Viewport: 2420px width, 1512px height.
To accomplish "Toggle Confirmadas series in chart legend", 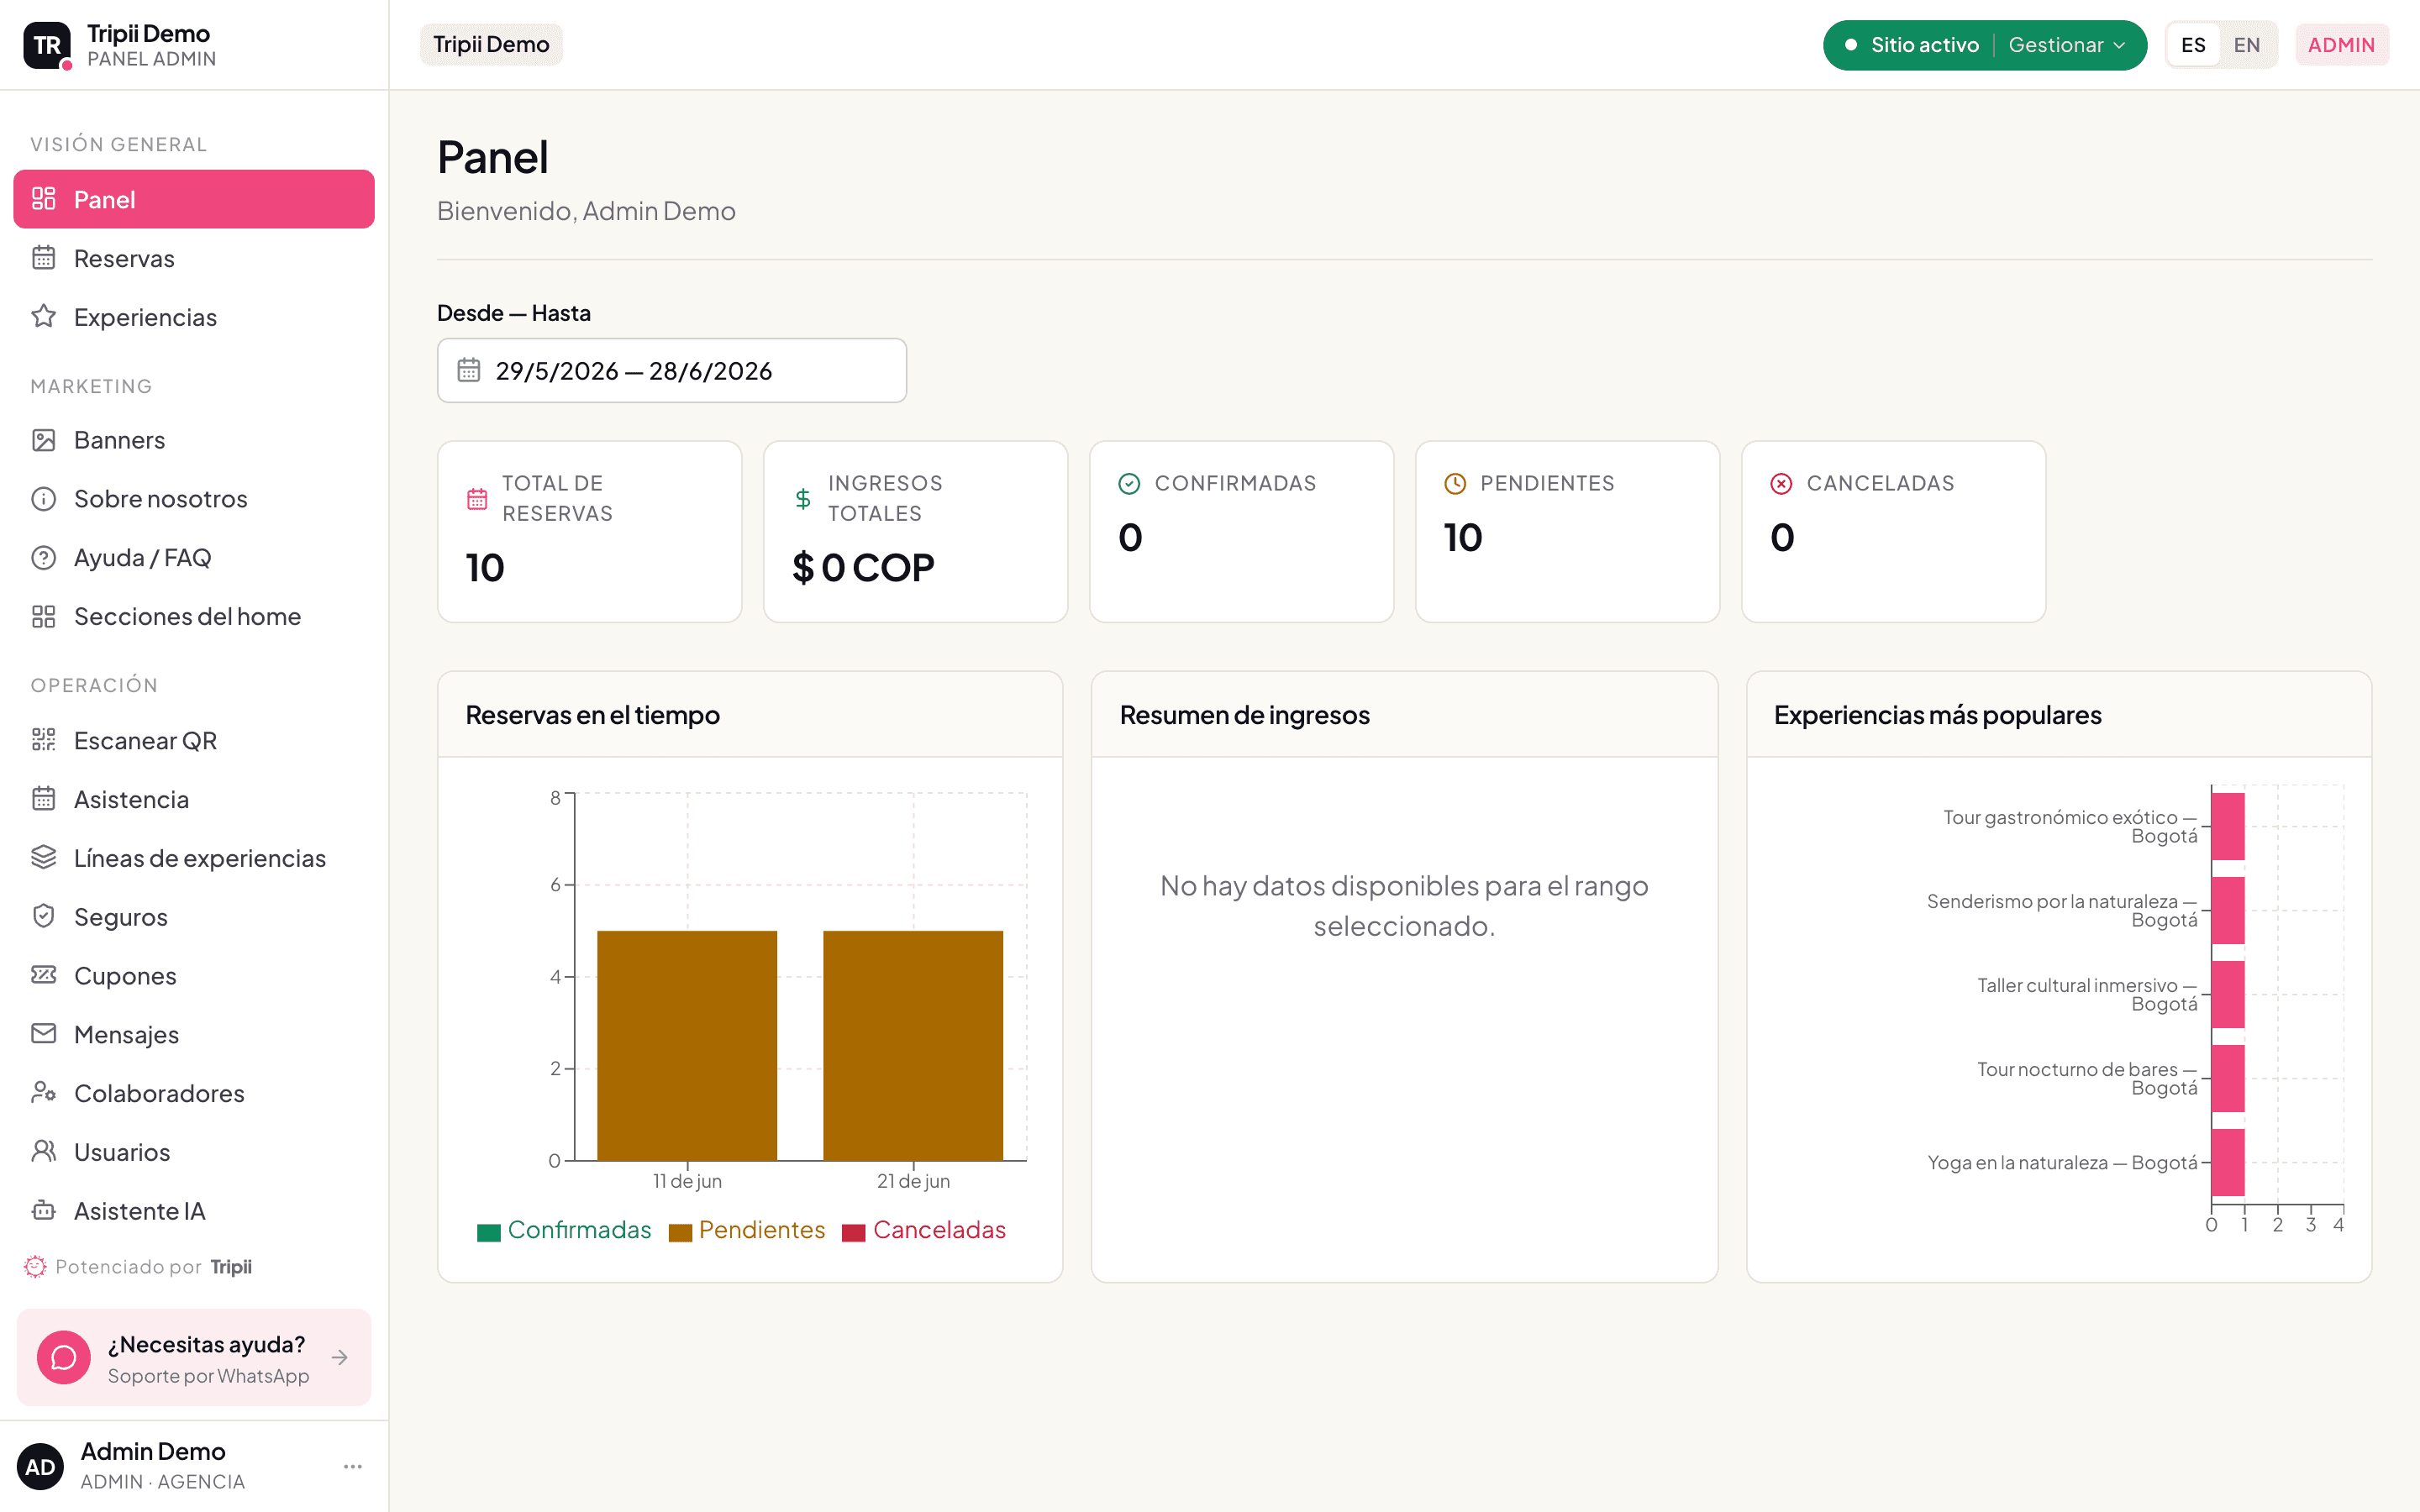I will pyautogui.click(x=565, y=1230).
